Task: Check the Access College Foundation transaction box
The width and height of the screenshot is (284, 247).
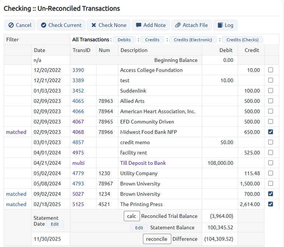Action: (270, 70)
